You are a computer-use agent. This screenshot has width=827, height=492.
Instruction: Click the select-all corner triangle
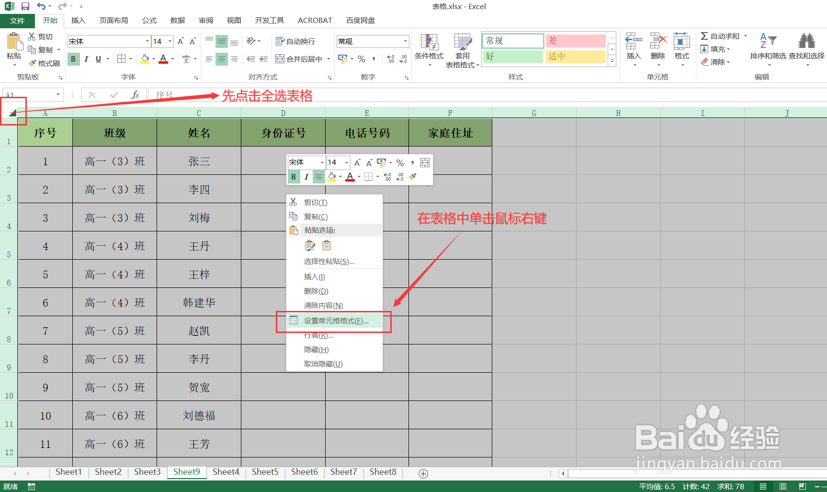[x=12, y=113]
